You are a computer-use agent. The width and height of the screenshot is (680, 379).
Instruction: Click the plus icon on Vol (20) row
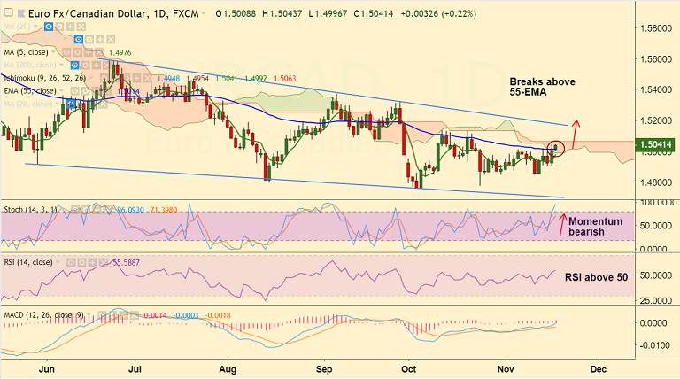pyautogui.click(x=70, y=27)
